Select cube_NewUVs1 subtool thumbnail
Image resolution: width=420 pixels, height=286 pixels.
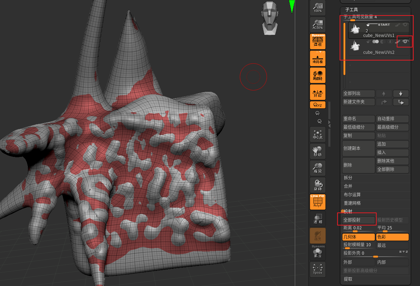click(355, 28)
